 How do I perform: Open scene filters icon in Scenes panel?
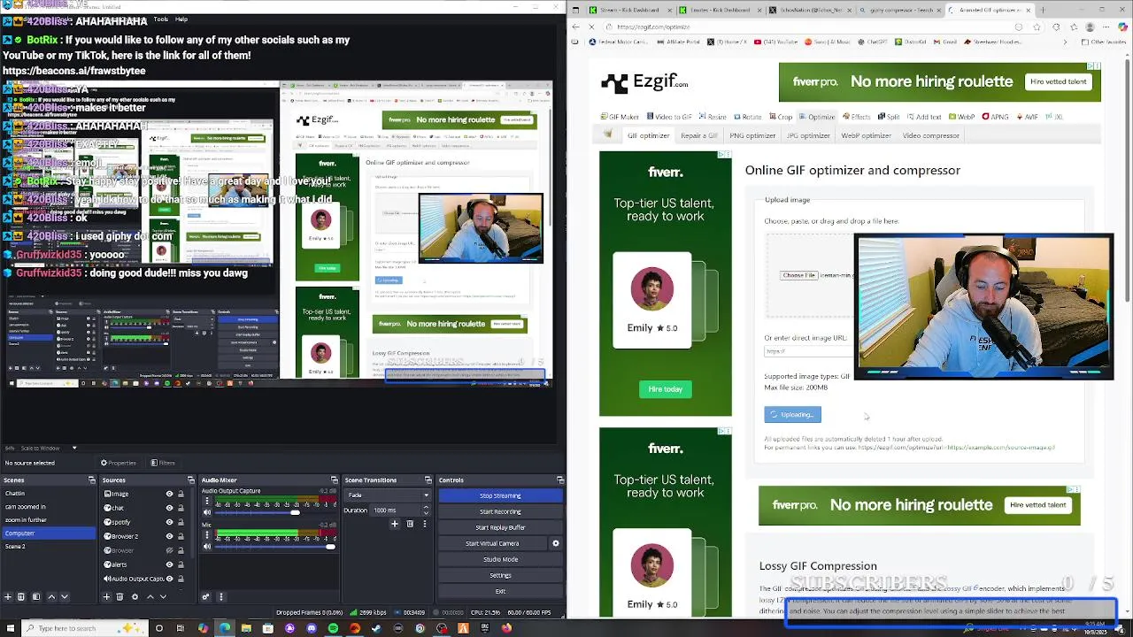36,596
